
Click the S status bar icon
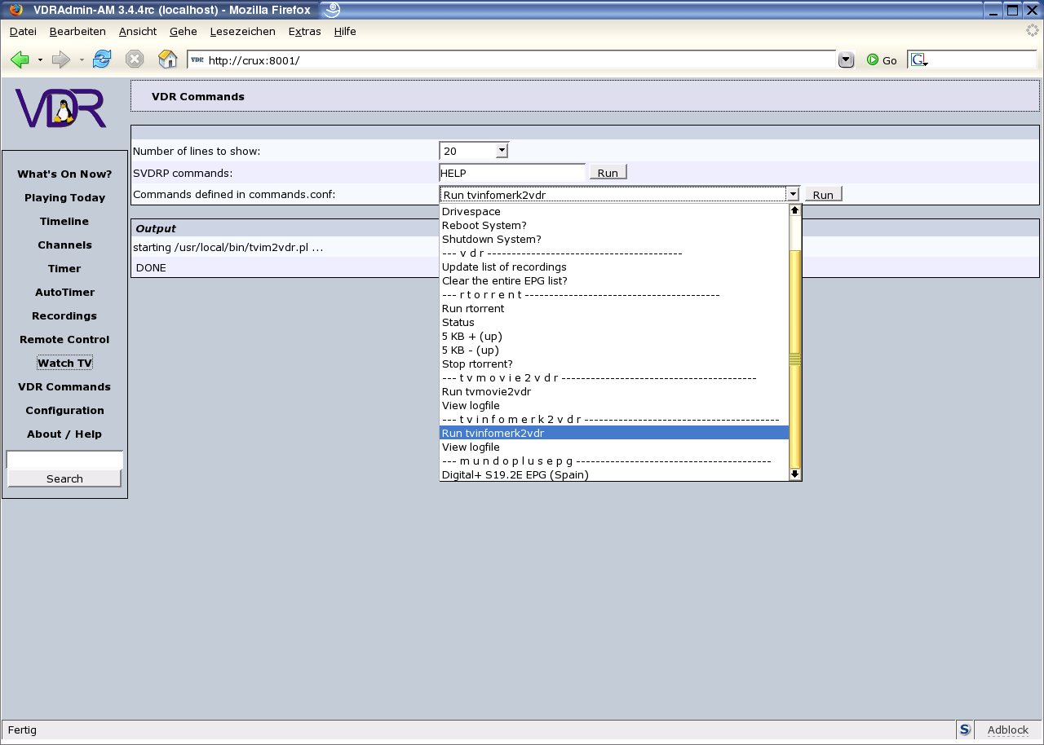coord(965,730)
